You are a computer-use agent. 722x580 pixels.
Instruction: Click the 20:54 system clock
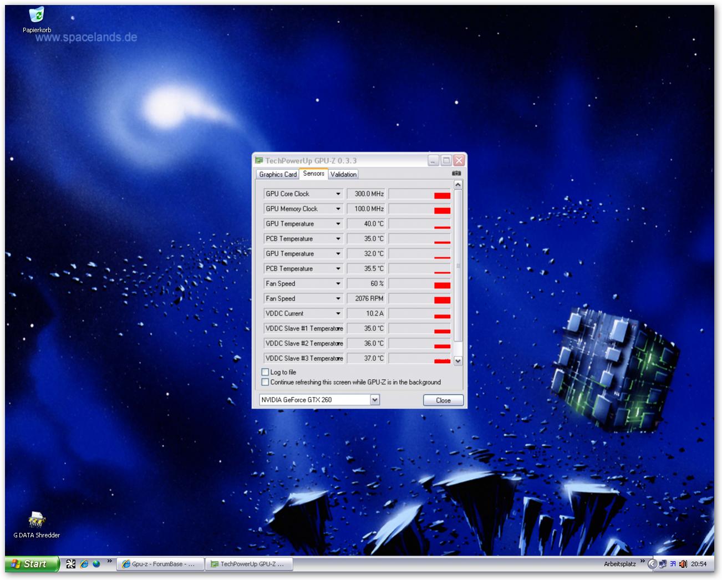pos(699,564)
